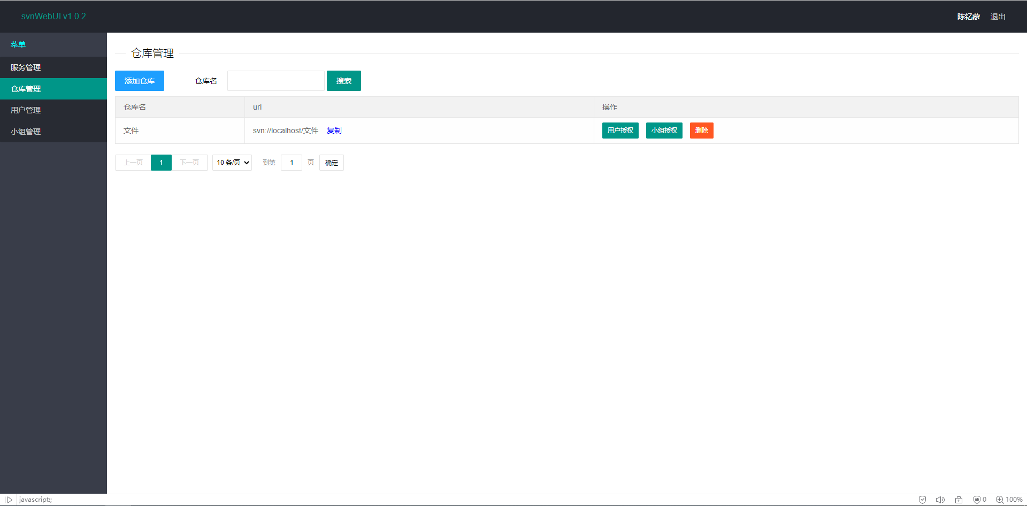
Task: Confirm page jump with 确定 button
Action: tap(331, 162)
